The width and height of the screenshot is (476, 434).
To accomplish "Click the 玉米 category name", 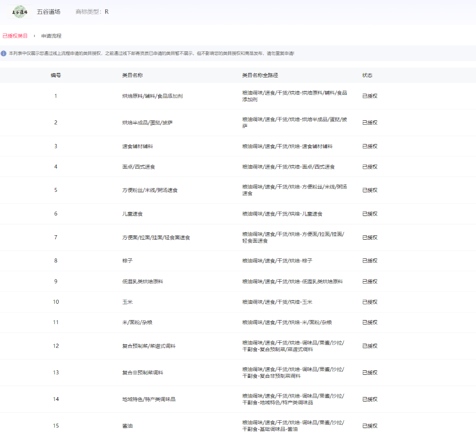I will (127, 302).
